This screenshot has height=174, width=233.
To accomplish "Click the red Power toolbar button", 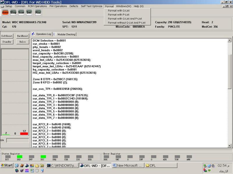I will (x=5, y=12).
